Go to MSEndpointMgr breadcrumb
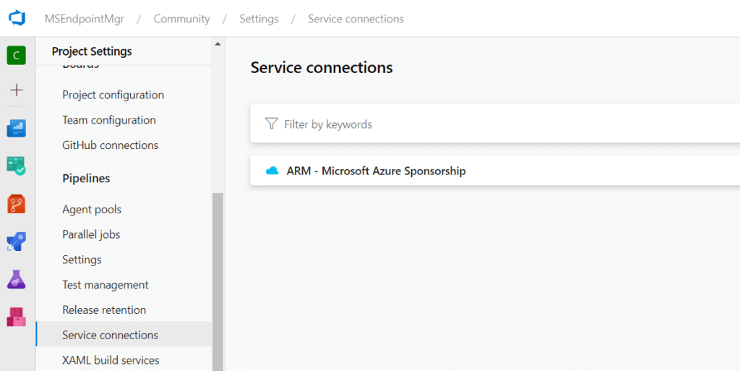The height and width of the screenshot is (371, 740). coord(85,19)
